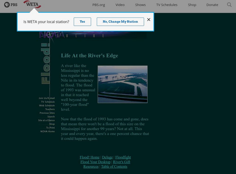Open the sidebar Shop link

tap(52, 124)
